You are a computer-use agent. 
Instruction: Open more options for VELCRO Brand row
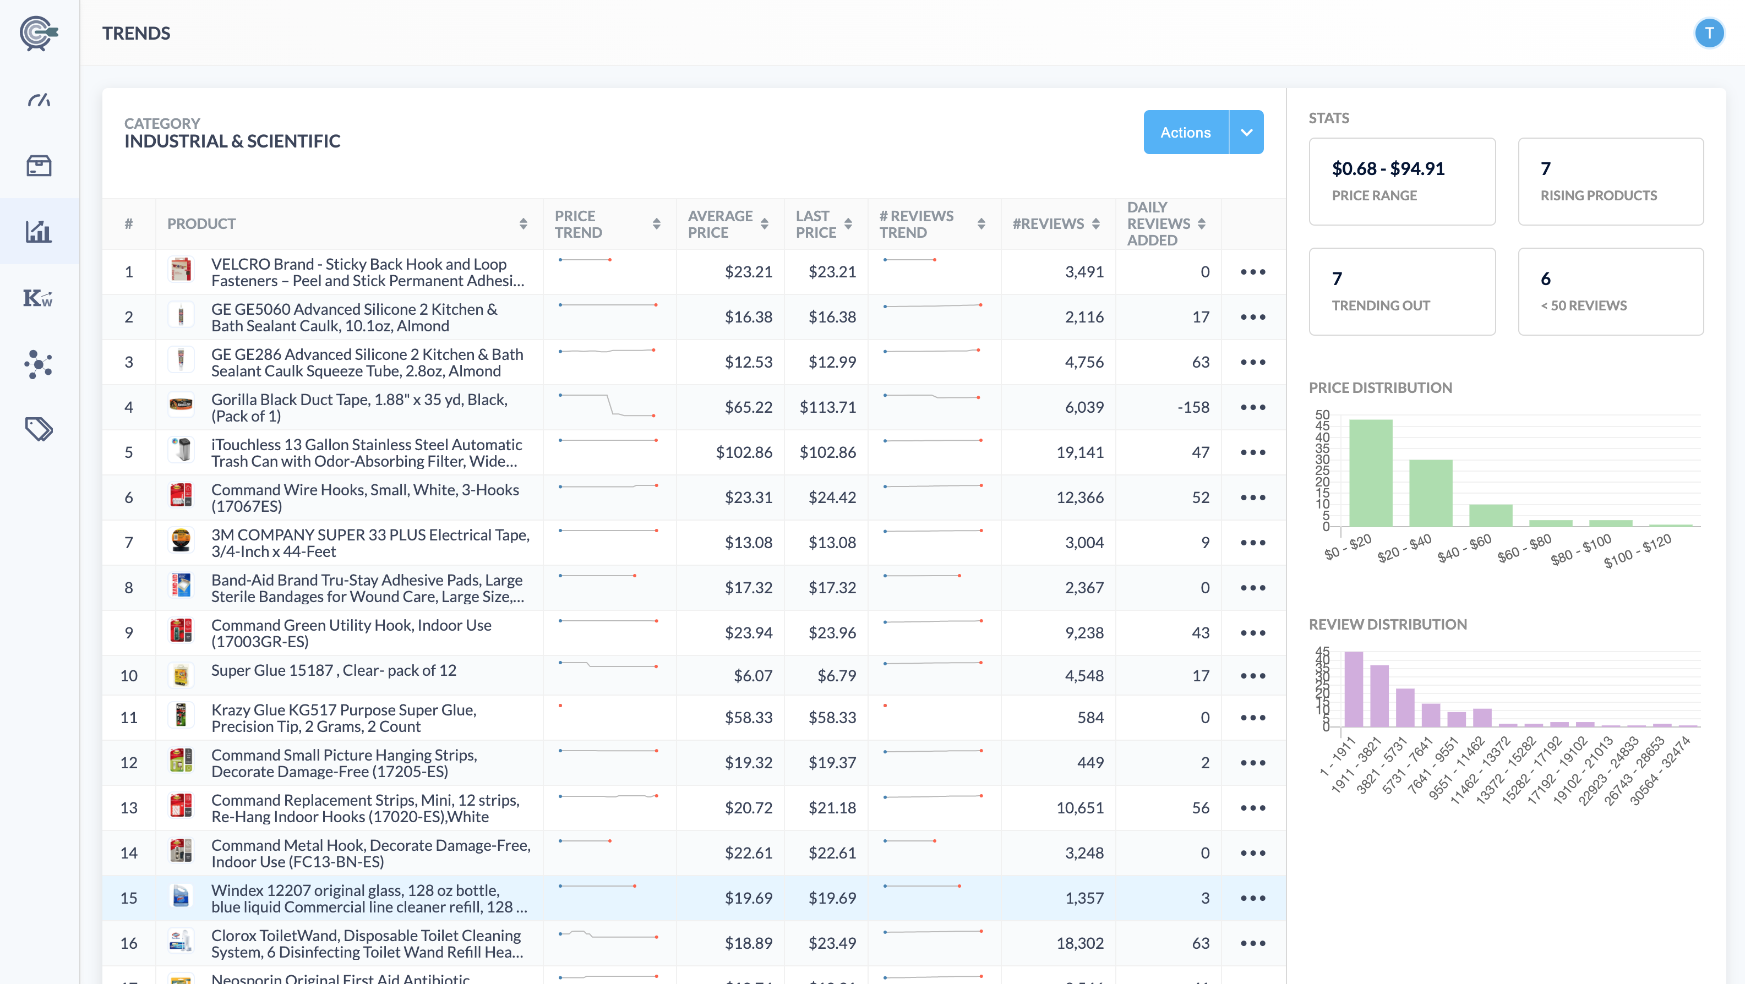(1252, 272)
